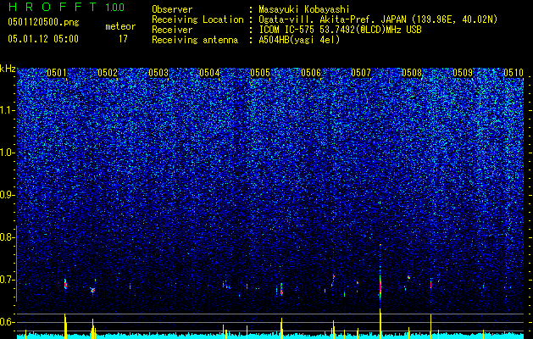This screenshot has width=533, height=339.
Task: Click the 0.9 kHz axis label
Action: 8,195
